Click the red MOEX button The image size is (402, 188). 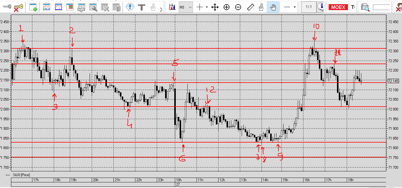[338, 7]
